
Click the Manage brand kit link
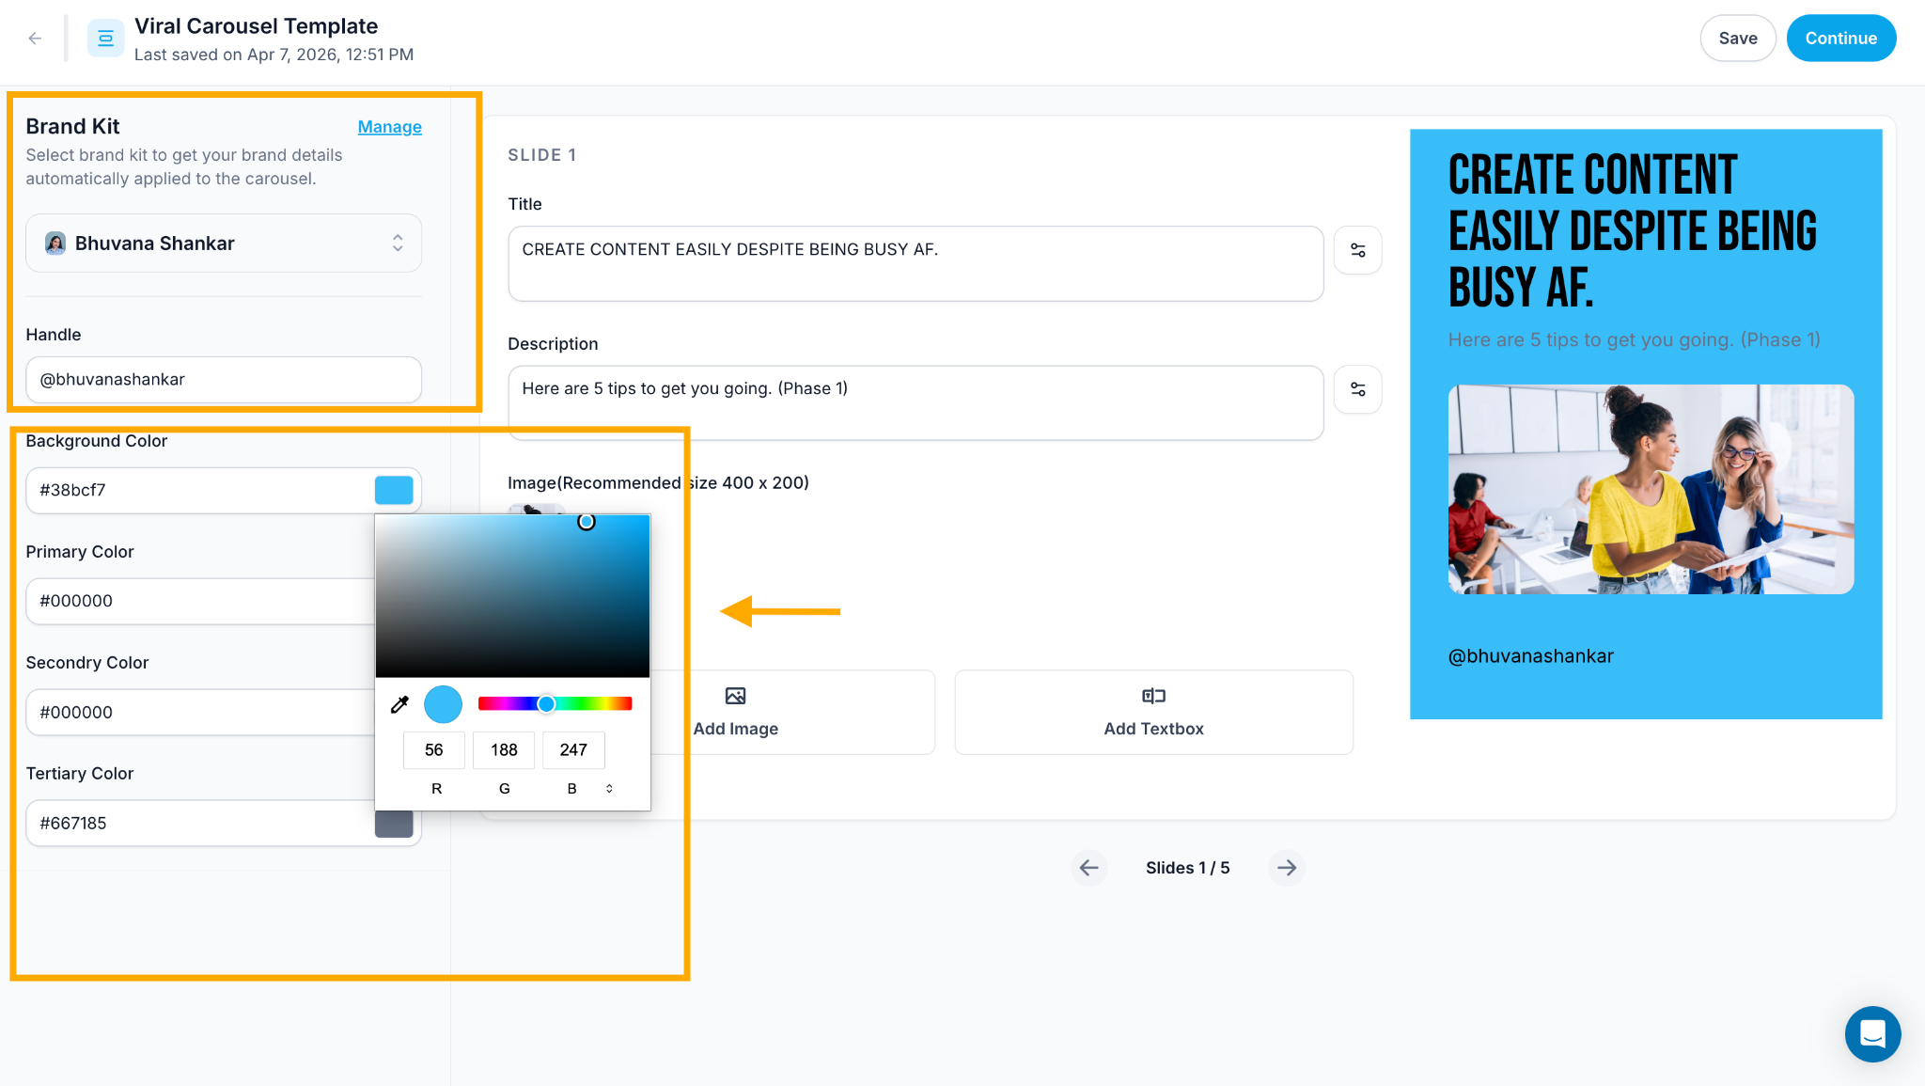coord(389,127)
